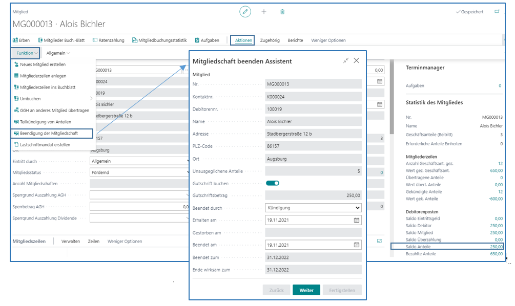Switch to the Aktionen tab

[x=242, y=40]
